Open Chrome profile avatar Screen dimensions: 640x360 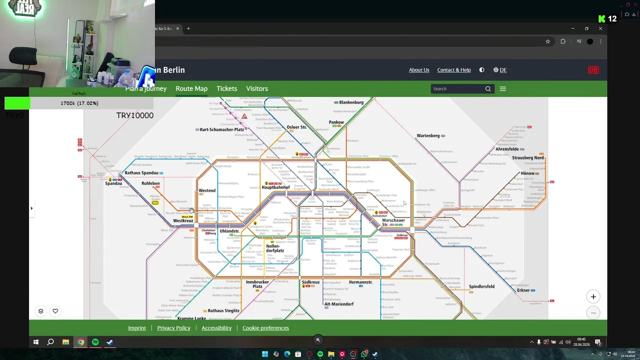point(590,41)
